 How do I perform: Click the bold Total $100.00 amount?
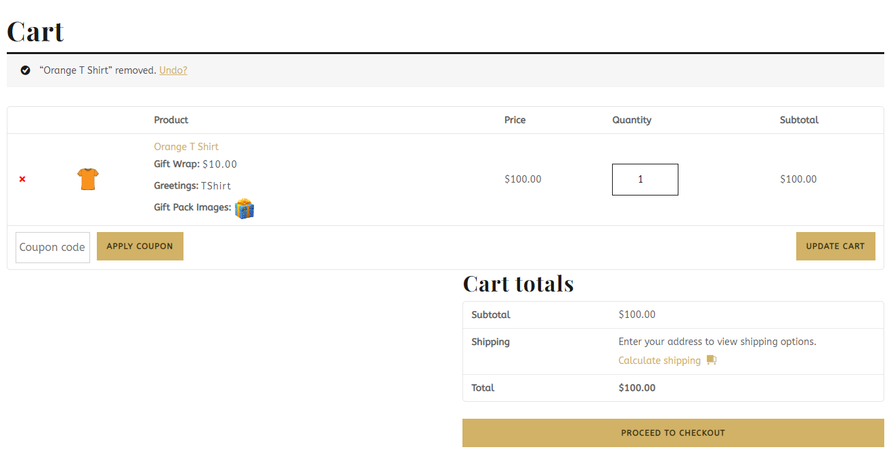[637, 388]
